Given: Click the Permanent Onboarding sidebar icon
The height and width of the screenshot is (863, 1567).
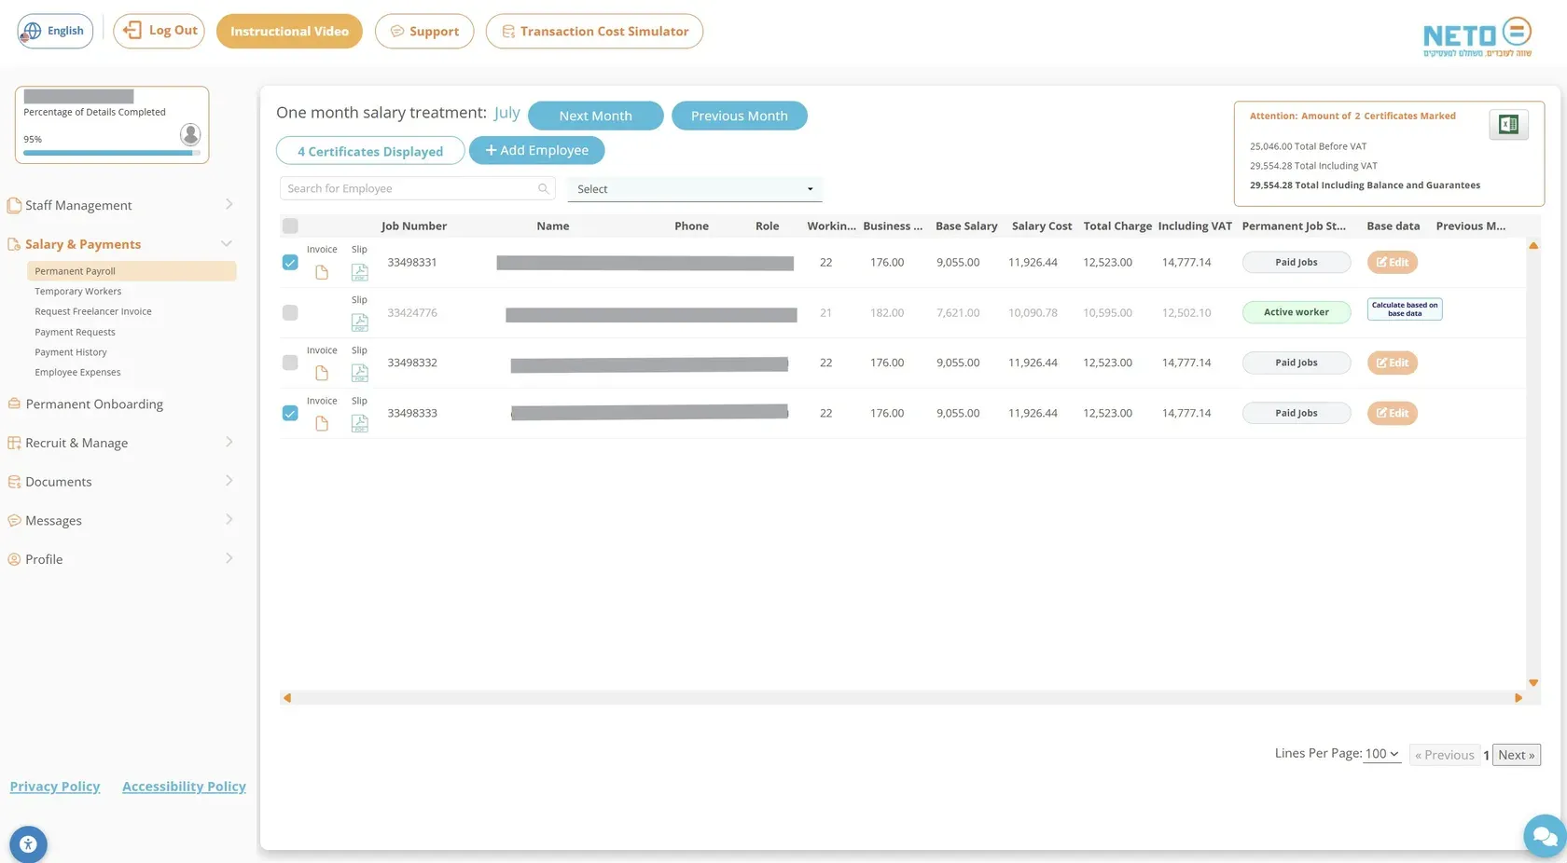Looking at the screenshot, I should (14, 404).
